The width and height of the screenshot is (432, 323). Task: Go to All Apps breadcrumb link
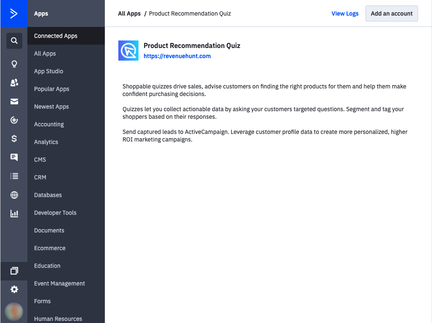[129, 13]
